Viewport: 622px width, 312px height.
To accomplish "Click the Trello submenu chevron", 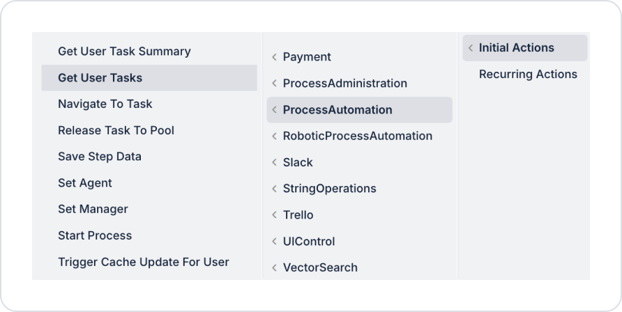I will (275, 215).
